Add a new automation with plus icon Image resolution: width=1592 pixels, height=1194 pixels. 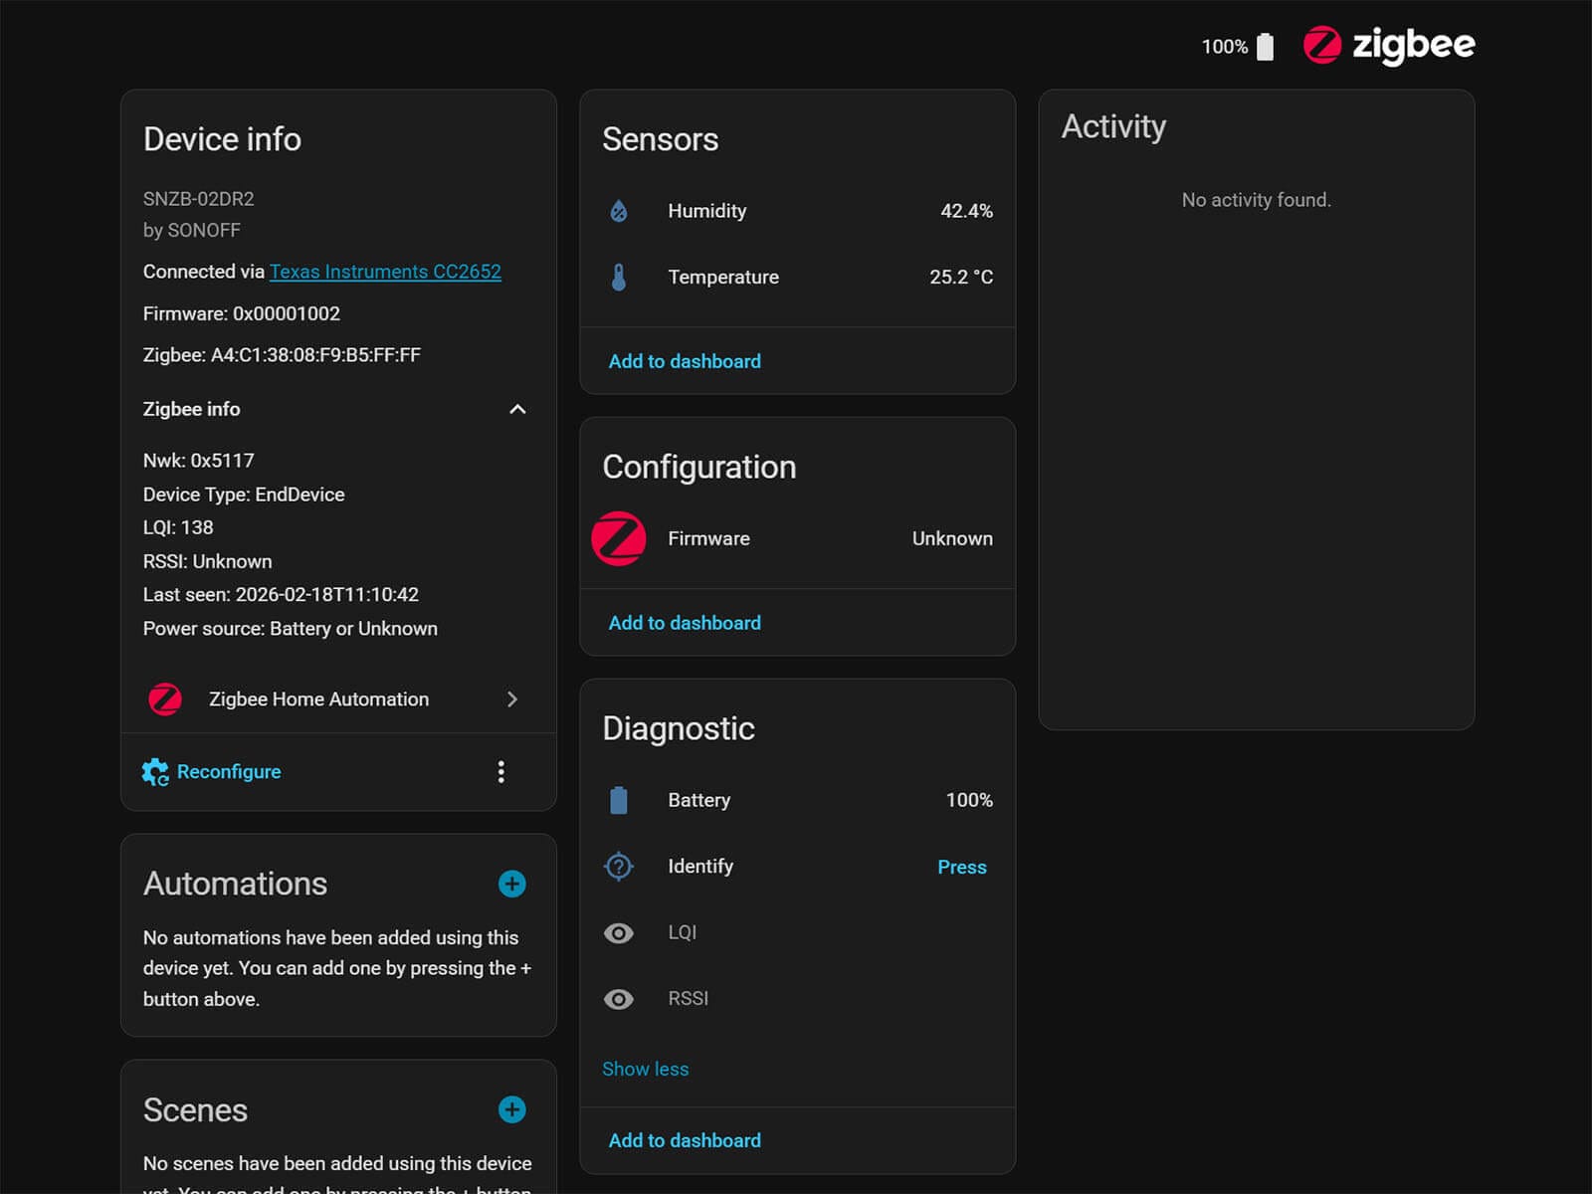(511, 884)
